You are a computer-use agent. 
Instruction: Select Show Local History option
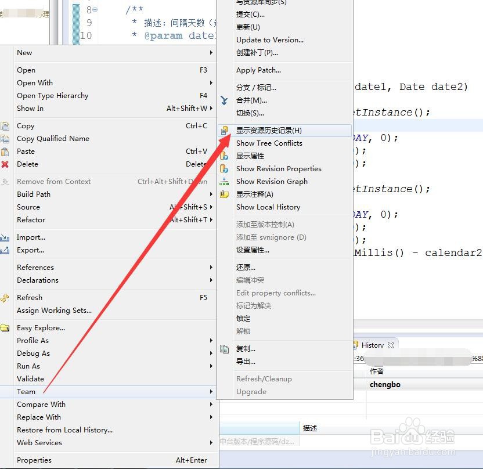coord(284,207)
